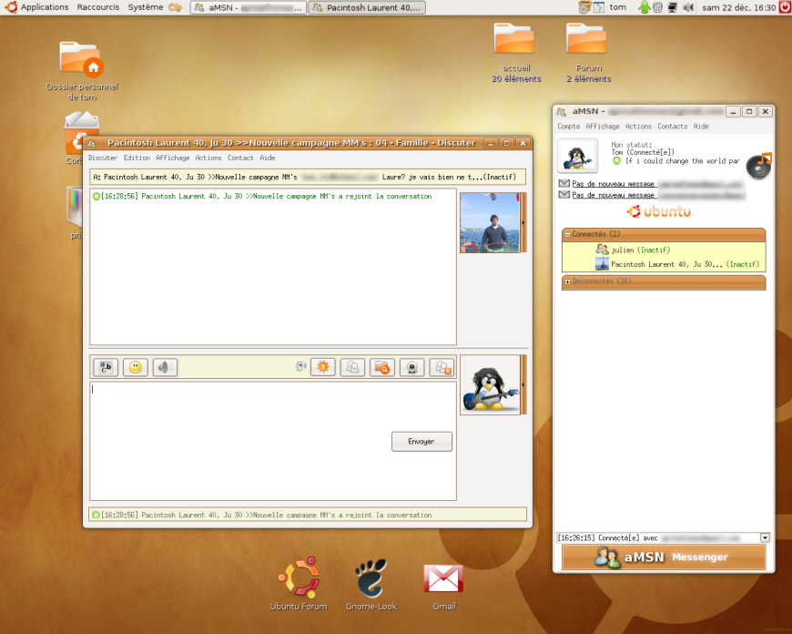Click 'If i could change the world' personal message
Screen dimensions: 792x634
click(x=682, y=160)
